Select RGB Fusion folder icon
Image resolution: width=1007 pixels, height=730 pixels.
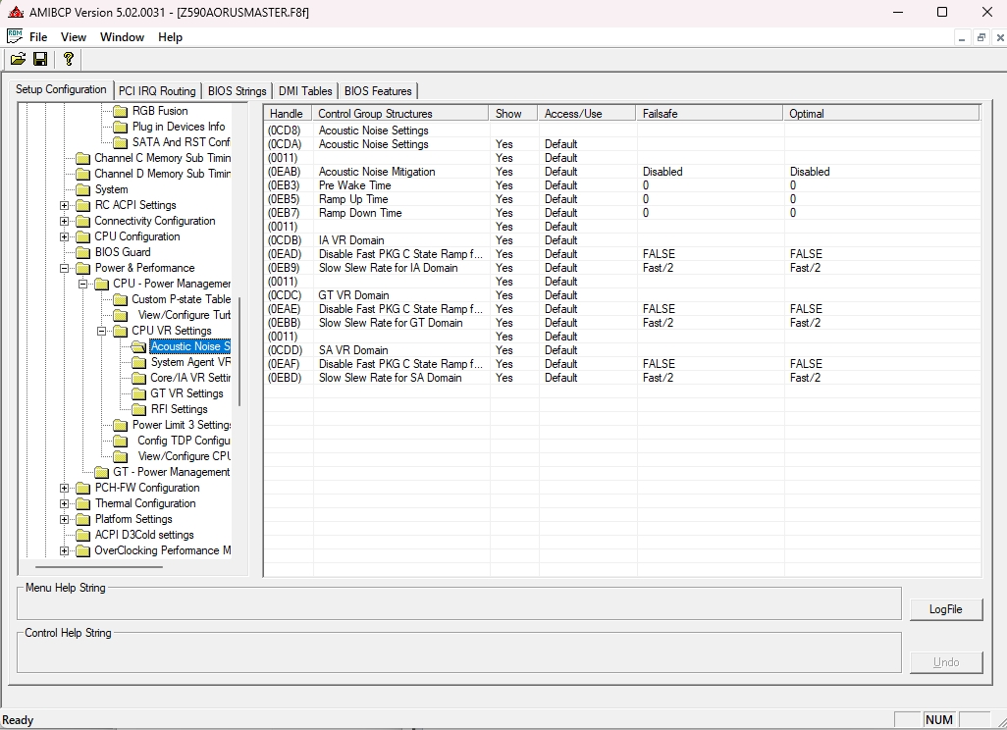coord(120,111)
